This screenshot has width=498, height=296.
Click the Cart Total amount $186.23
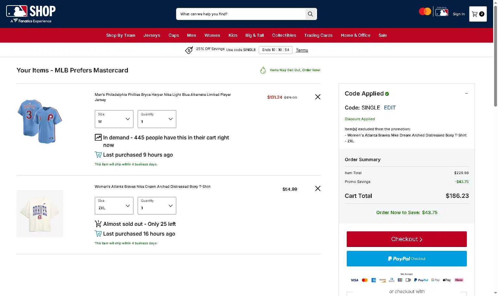457,196
